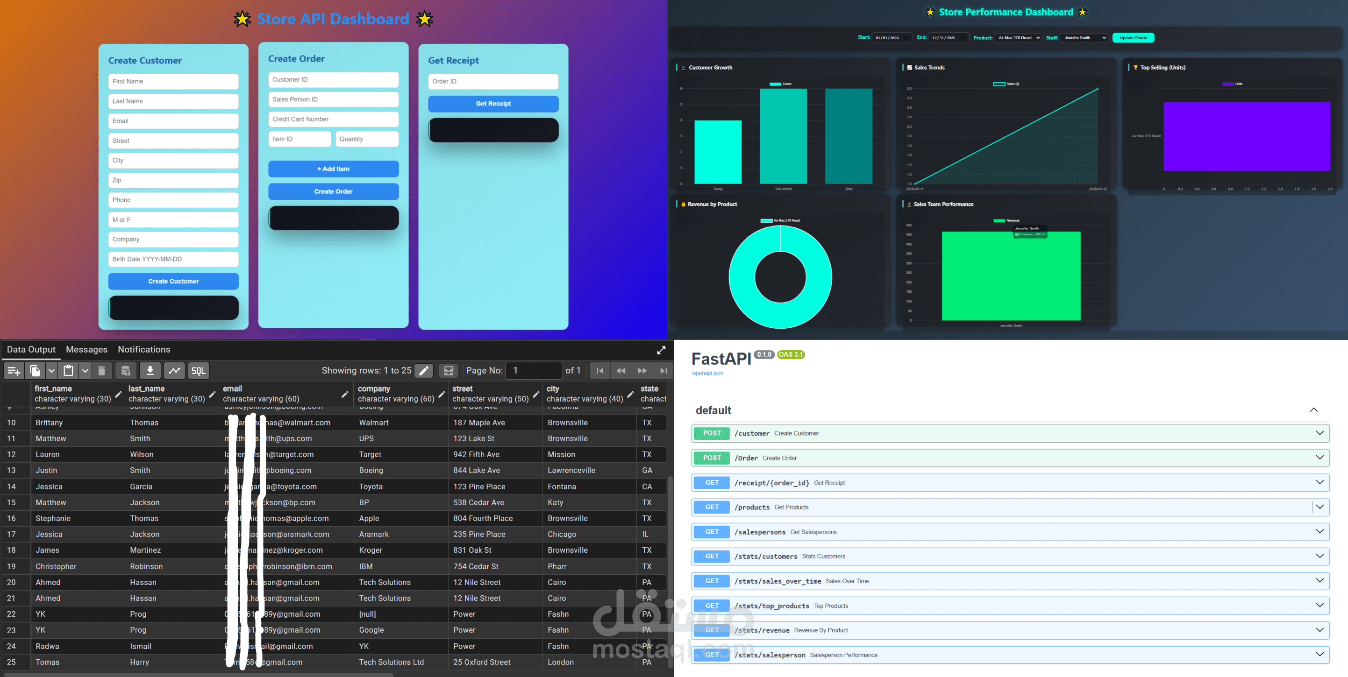Click the SQL query icon
The height and width of the screenshot is (677, 1348).
click(199, 371)
